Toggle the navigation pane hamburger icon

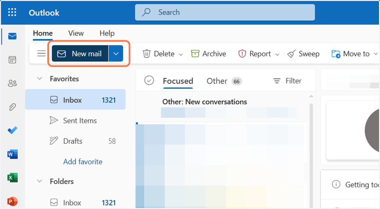[41, 54]
